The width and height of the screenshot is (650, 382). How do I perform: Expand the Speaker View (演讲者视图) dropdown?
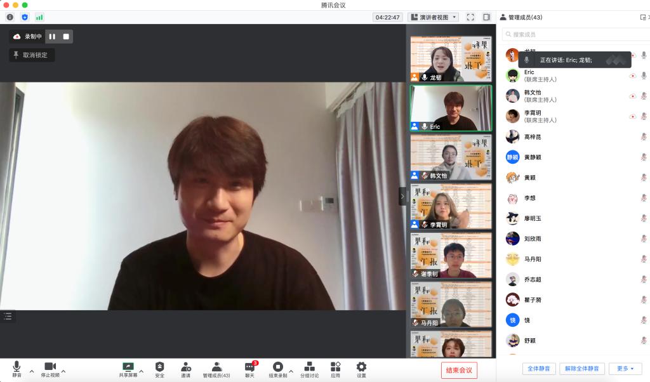[433, 17]
